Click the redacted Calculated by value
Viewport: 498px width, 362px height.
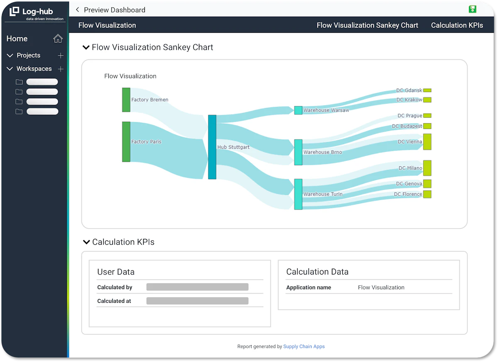click(x=198, y=287)
